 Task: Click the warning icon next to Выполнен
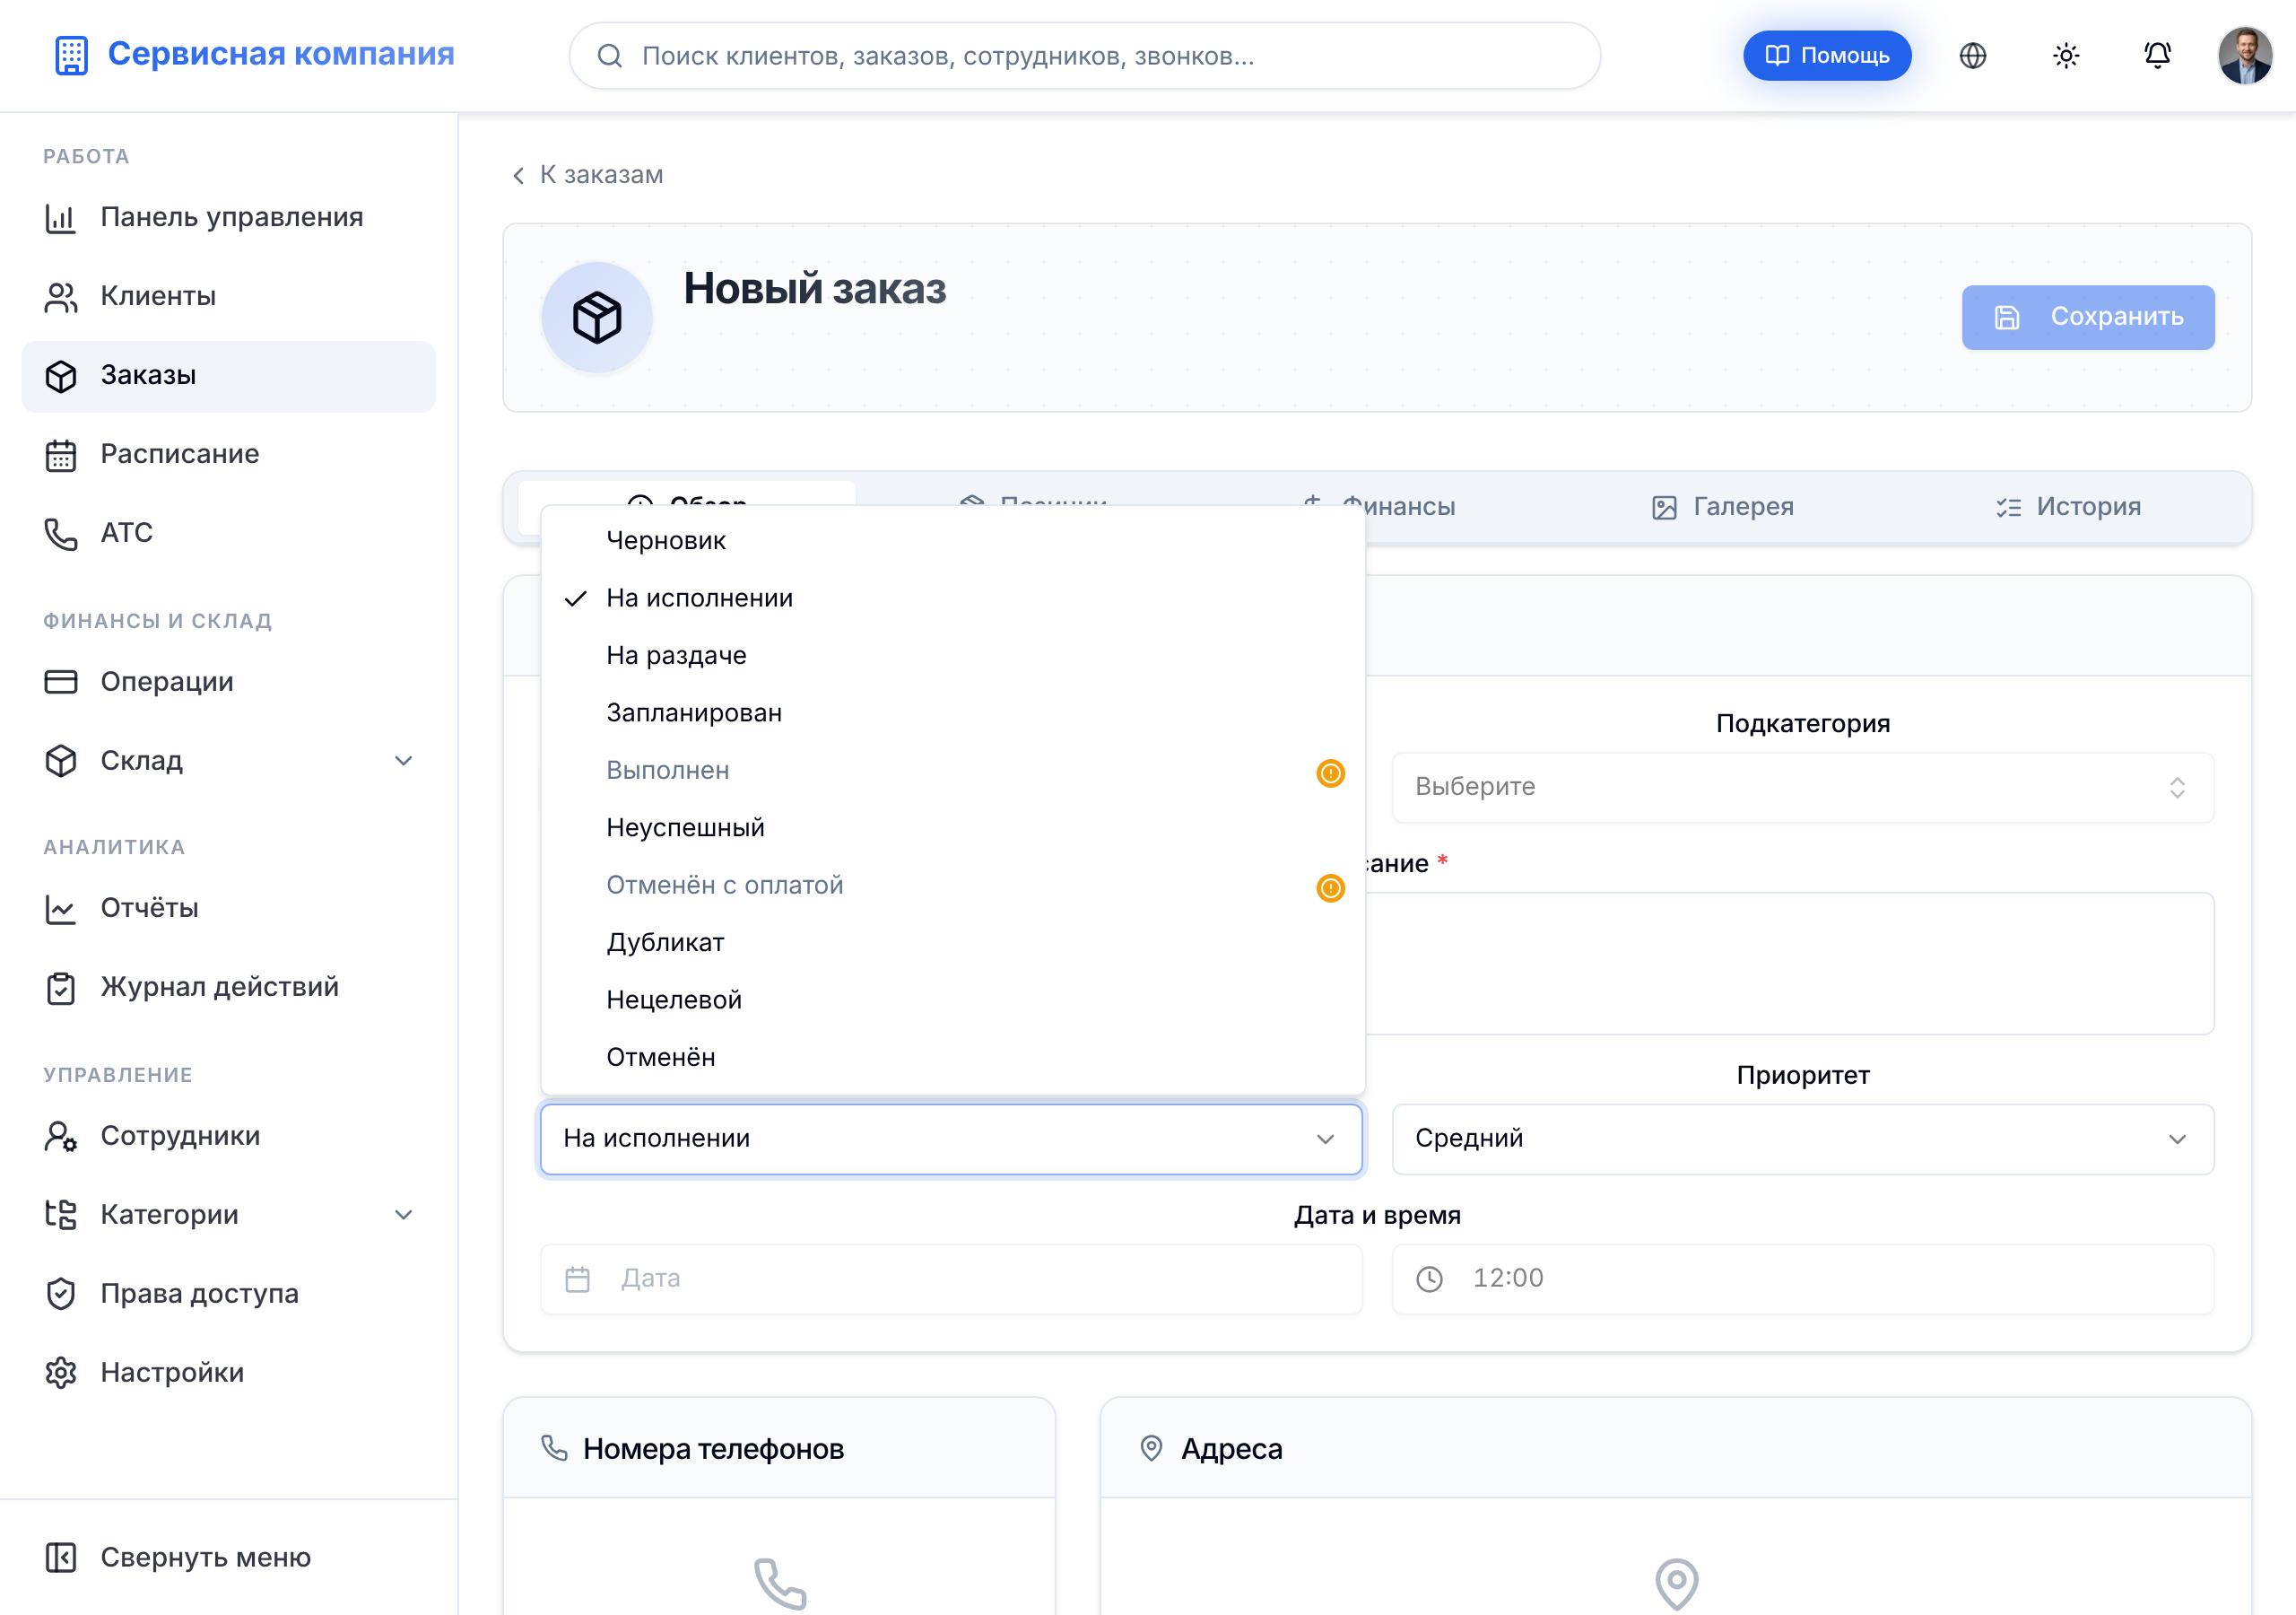click(x=1330, y=773)
